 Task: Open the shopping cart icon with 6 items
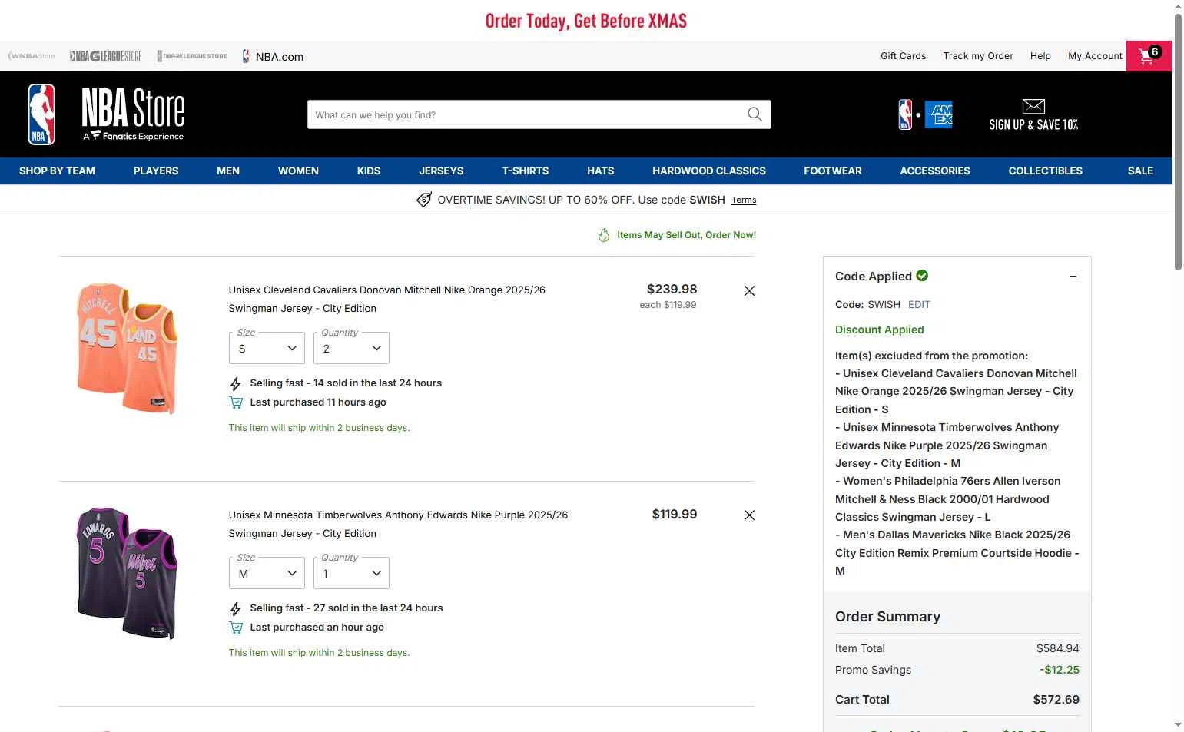tap(1149, 55)
